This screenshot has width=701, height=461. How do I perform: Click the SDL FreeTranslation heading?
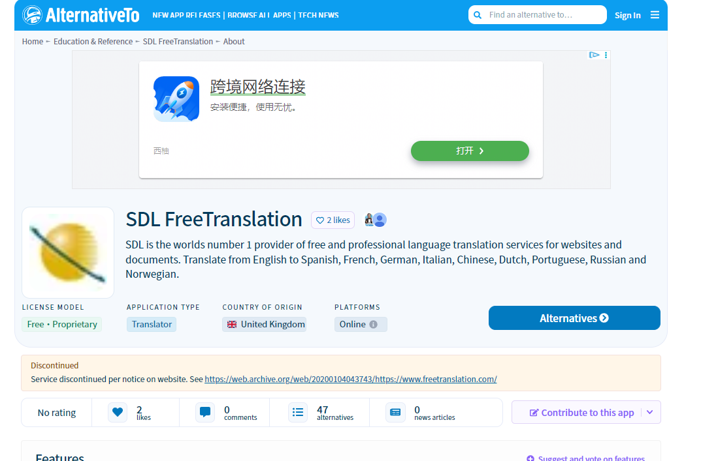tap(214, 219)
